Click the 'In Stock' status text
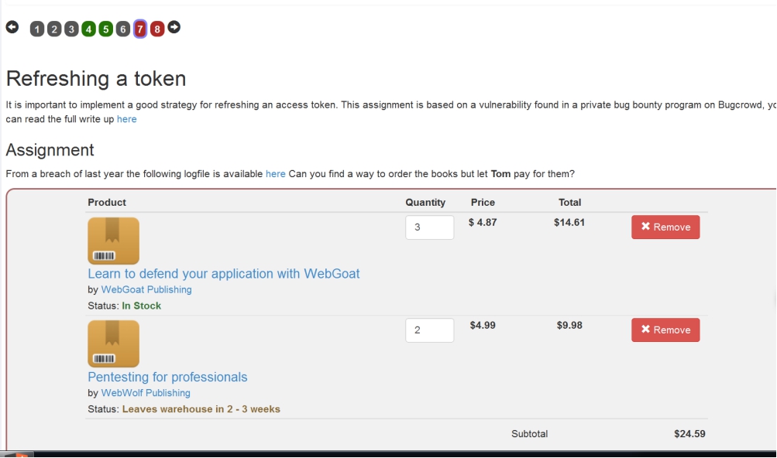The width and height of the screenshot is (777, 458). 141,306
